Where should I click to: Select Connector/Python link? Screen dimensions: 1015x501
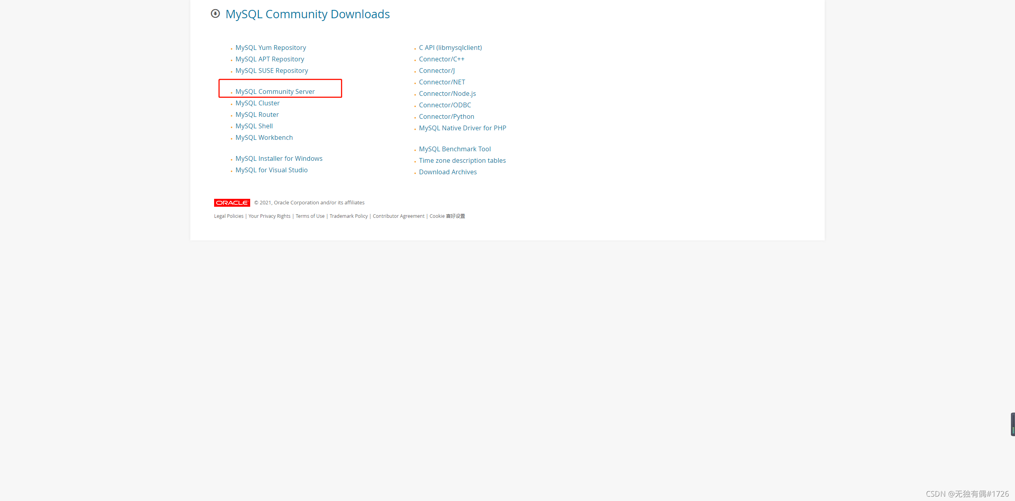point(446,116)
